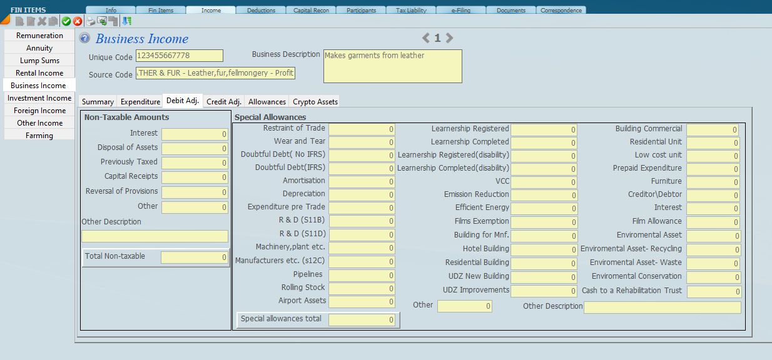Click the Business Description text box
Screen dimensions: 772x360
tap(392, 66)
